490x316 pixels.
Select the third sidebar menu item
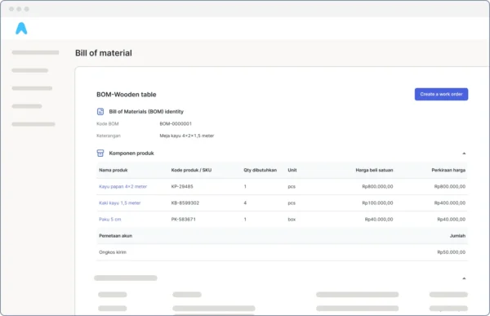(32, 88)
